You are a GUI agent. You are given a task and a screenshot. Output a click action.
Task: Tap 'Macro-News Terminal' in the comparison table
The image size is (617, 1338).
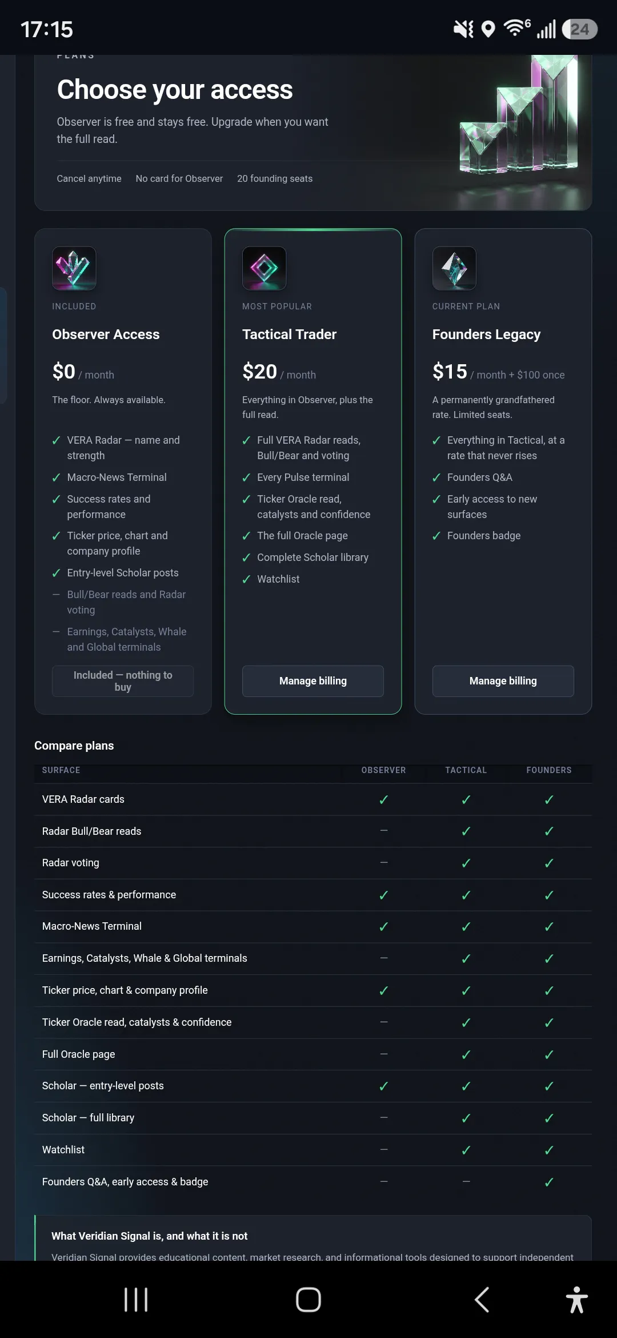[92, 926]
